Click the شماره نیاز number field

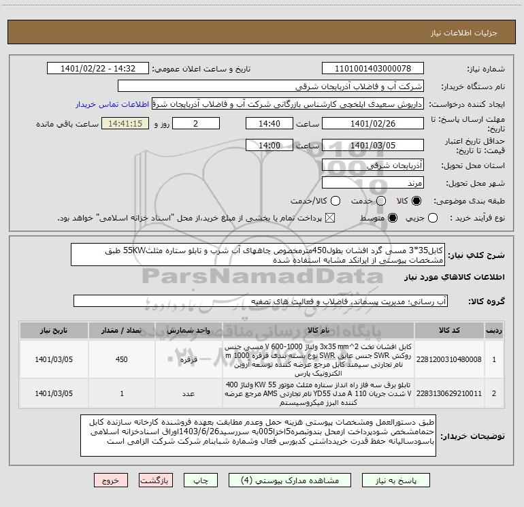(373, 69)
